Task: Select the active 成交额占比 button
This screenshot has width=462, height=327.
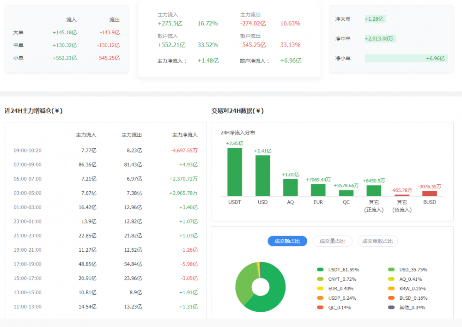Action: point(286,241)
